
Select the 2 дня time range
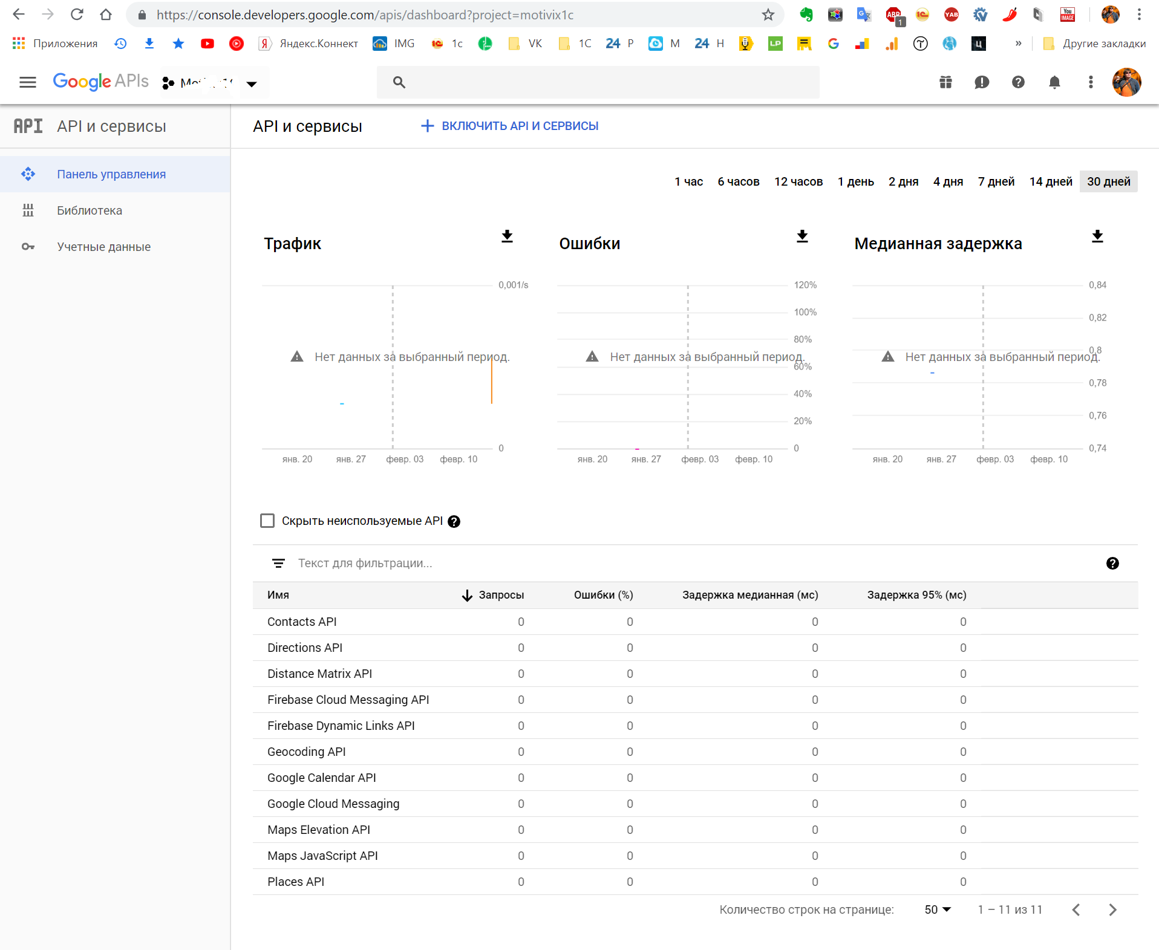[903, 181]
